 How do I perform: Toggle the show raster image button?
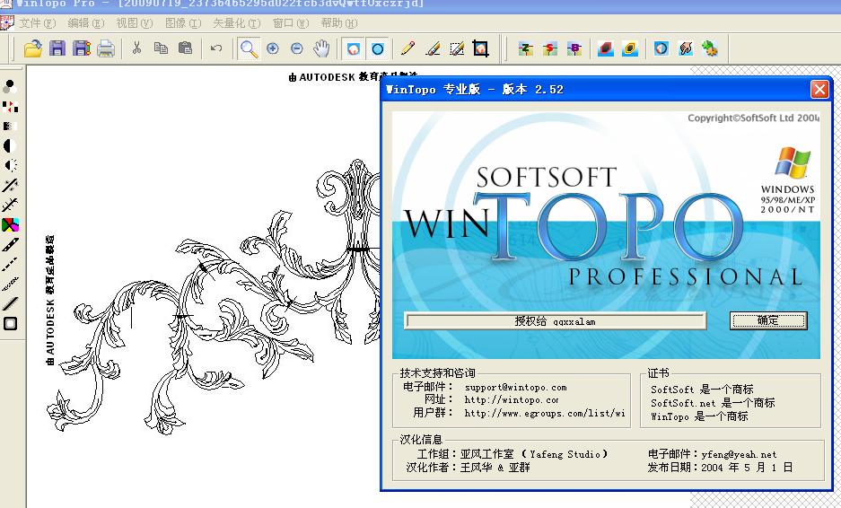354,48
